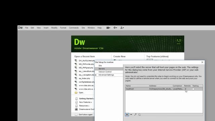Toggle the Remote checkbox for localhost
The height and width of the screenshot is (121, 215).
pos(185,89)
